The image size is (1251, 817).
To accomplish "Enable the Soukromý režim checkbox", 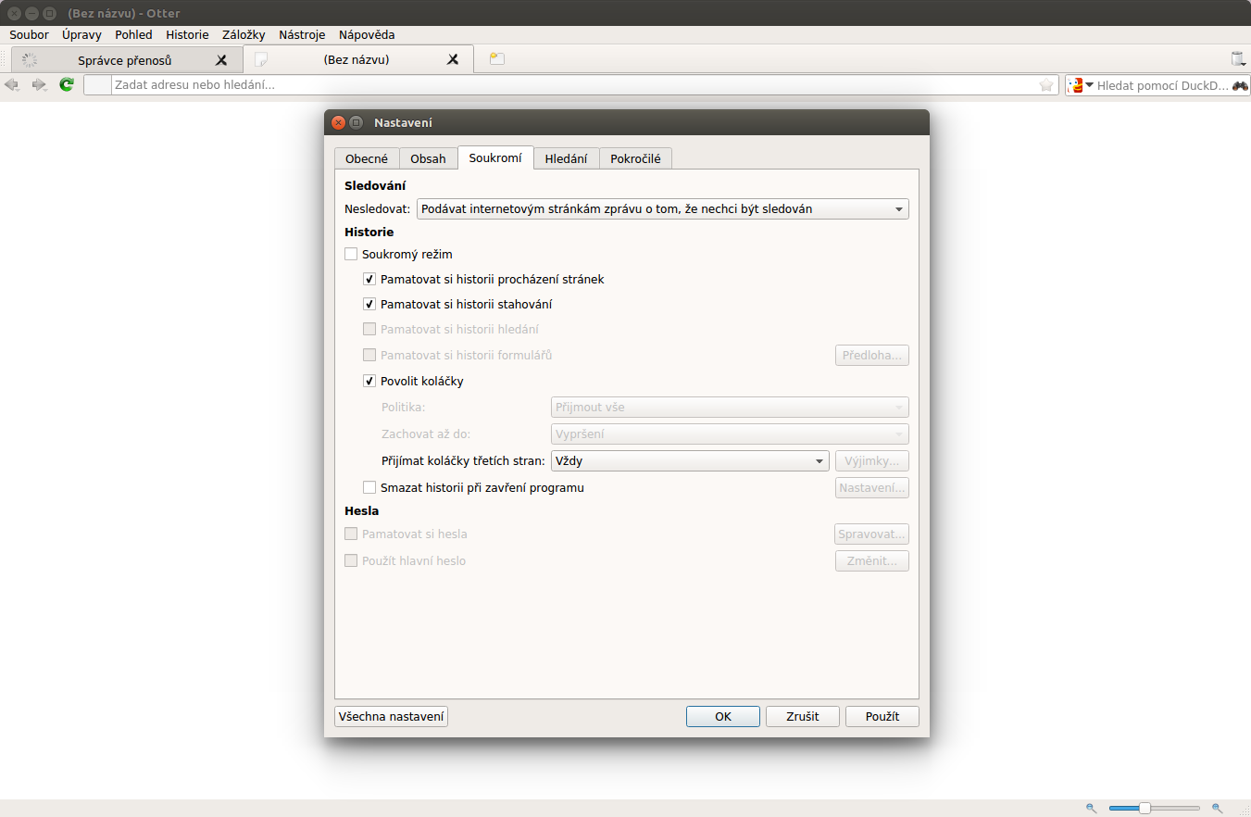I will coord(351,254).
